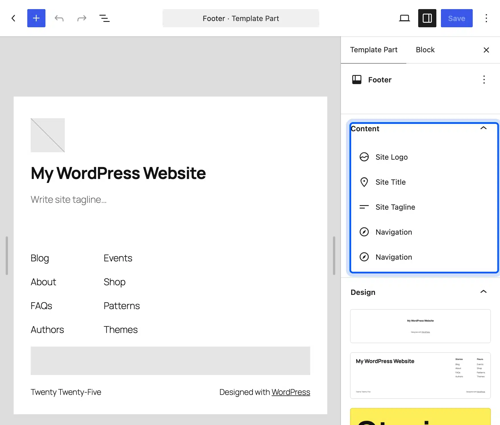The height and width of the screenshot is (425, 500).
Task: Click the Site Logo block icon
Action: click(x=364, y=157)
